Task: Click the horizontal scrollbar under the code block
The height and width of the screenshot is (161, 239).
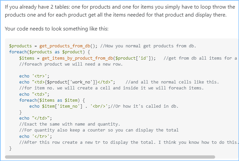Action: (x=110, y=157)
